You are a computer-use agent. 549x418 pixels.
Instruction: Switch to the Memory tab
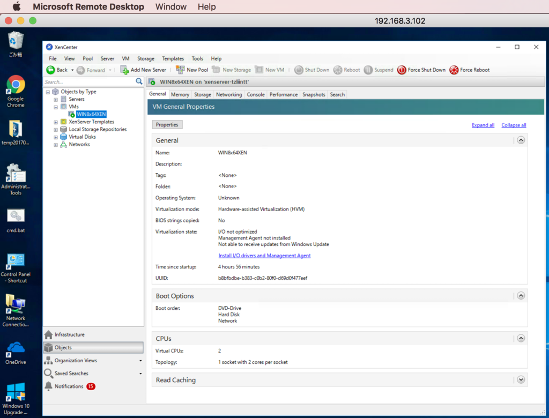180,94
